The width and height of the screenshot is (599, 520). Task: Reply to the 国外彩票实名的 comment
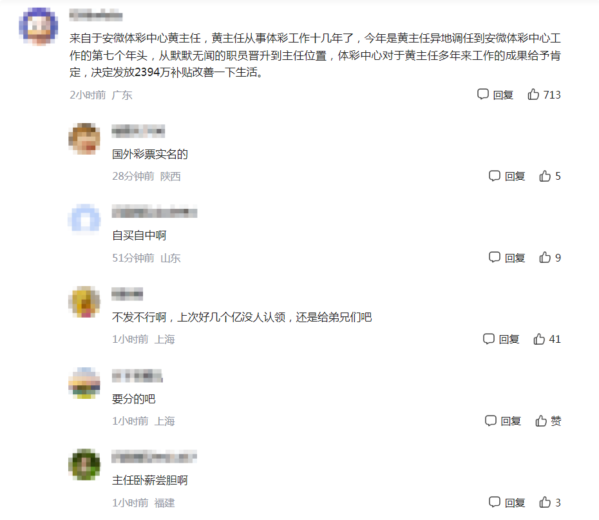(506, 176)
